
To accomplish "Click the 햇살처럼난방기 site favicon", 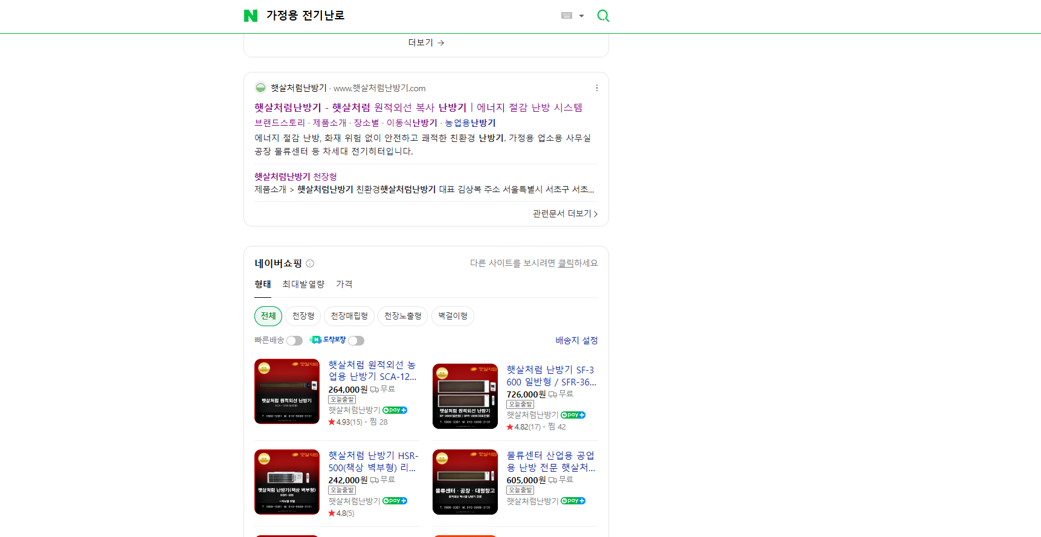I will point(260,88).
